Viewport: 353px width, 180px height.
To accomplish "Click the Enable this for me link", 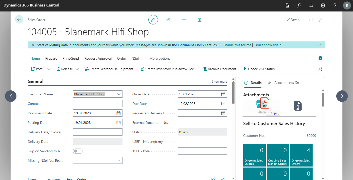I will click(237, 45).
